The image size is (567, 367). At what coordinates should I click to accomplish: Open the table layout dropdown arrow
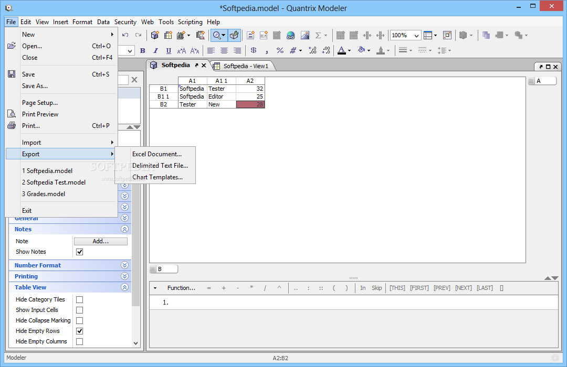435,35
